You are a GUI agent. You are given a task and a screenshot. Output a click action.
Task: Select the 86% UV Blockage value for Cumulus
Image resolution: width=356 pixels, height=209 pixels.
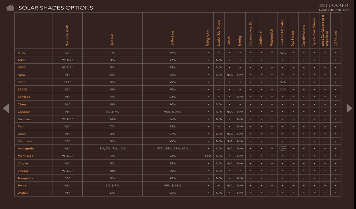(172, 118)
